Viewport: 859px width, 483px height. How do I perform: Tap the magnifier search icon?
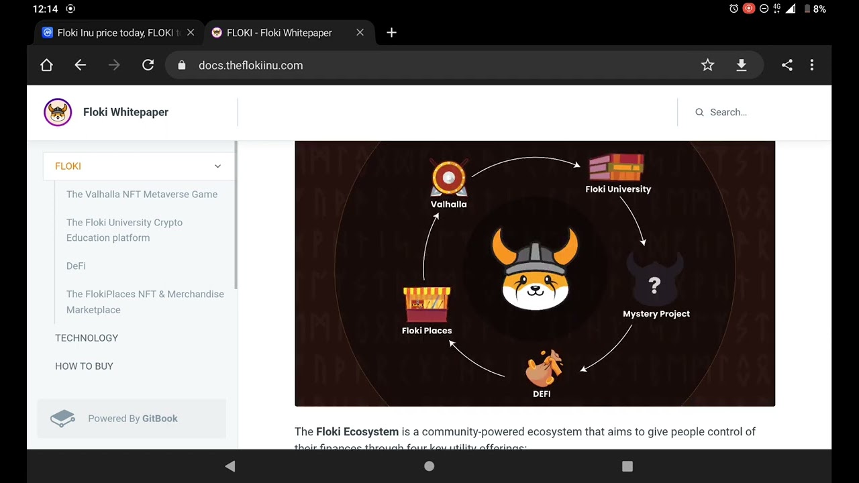(699, 112)
